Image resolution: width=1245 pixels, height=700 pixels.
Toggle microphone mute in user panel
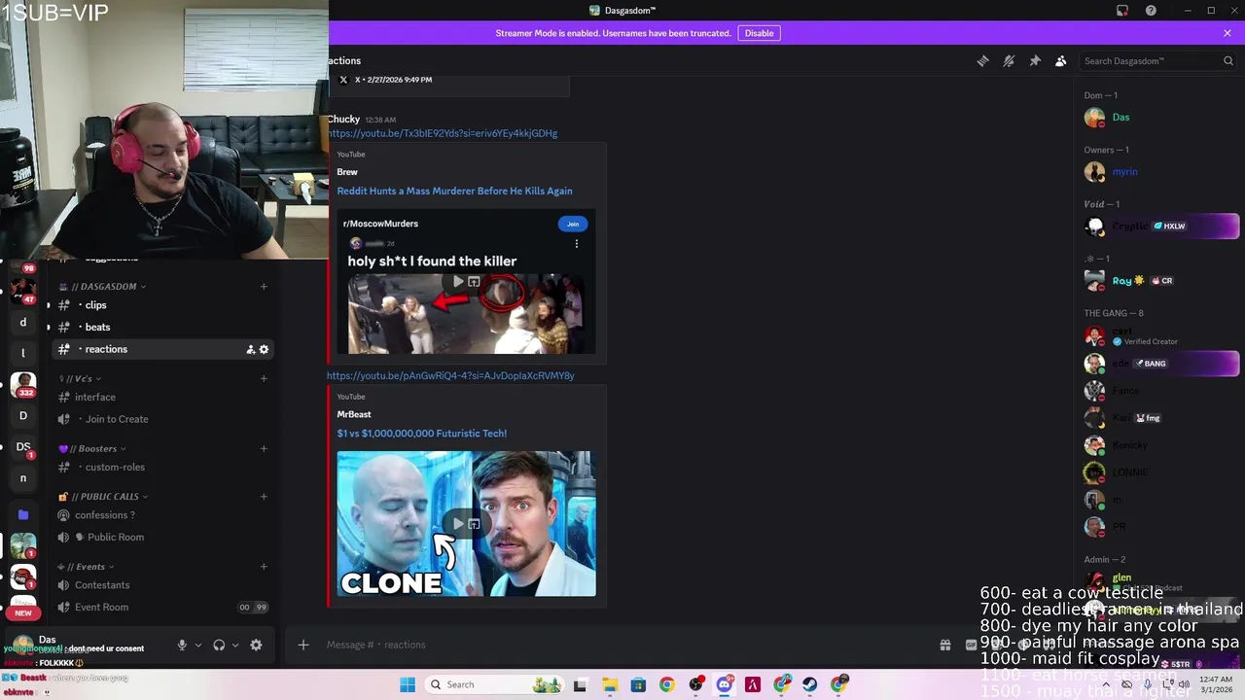pyautogui.click(x=182, y=645)
